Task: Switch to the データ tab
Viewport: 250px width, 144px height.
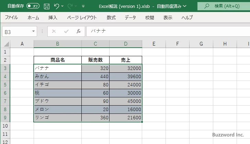Action: 130,17
